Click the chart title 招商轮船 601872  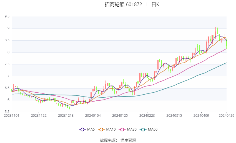pos(123,4)
